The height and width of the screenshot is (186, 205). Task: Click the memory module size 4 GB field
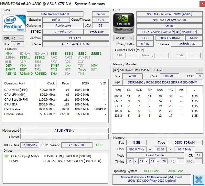click(x=132, y=76)
